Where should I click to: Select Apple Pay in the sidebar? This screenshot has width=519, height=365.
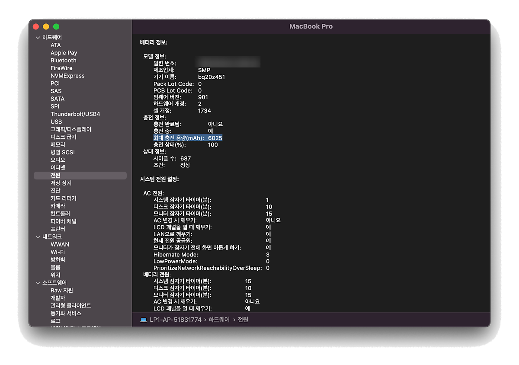tap(64, 53)
